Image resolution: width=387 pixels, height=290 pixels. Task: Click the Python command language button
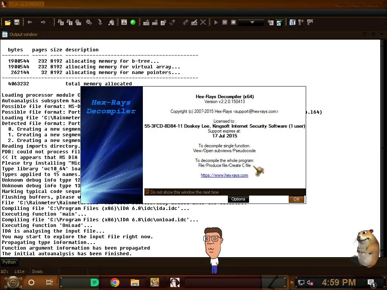(x=9, y=262)
